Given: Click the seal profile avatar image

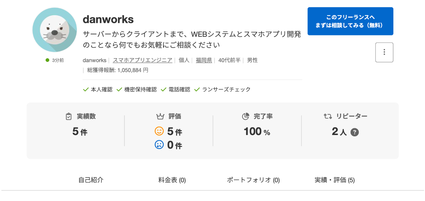Looking at the screenshot, I should (x=54, y=30).
